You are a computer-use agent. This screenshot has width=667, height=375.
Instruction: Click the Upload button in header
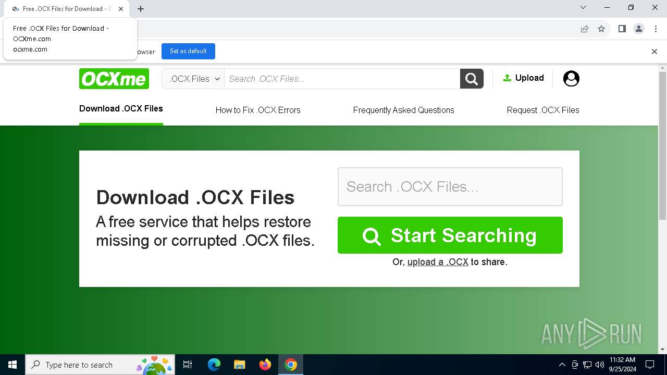point(523,78)
